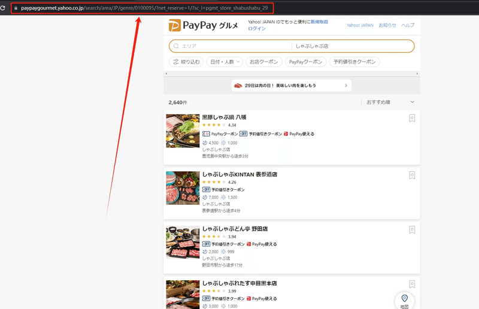This screenshot has height=309, width=479.
Task: Click the OFF coupon icon on しゃぶしゃぶどん亭 野田店
Action: 206,244
